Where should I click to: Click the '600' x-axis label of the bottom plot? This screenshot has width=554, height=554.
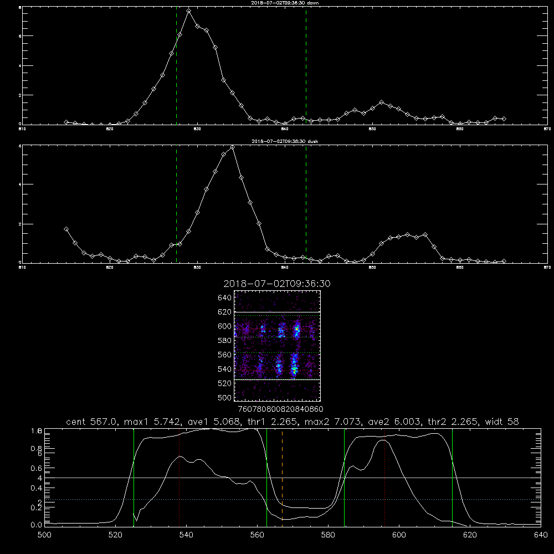[x=399, y=535]
